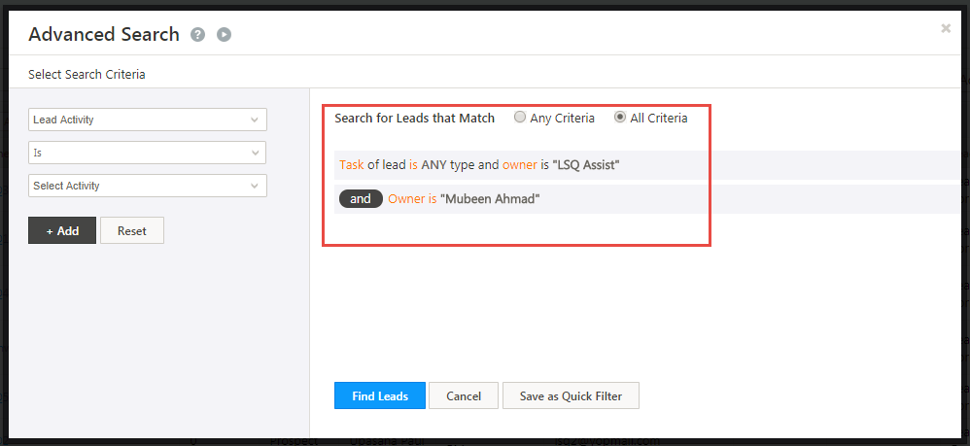Open the video tutorial play icon

point(225,35)
